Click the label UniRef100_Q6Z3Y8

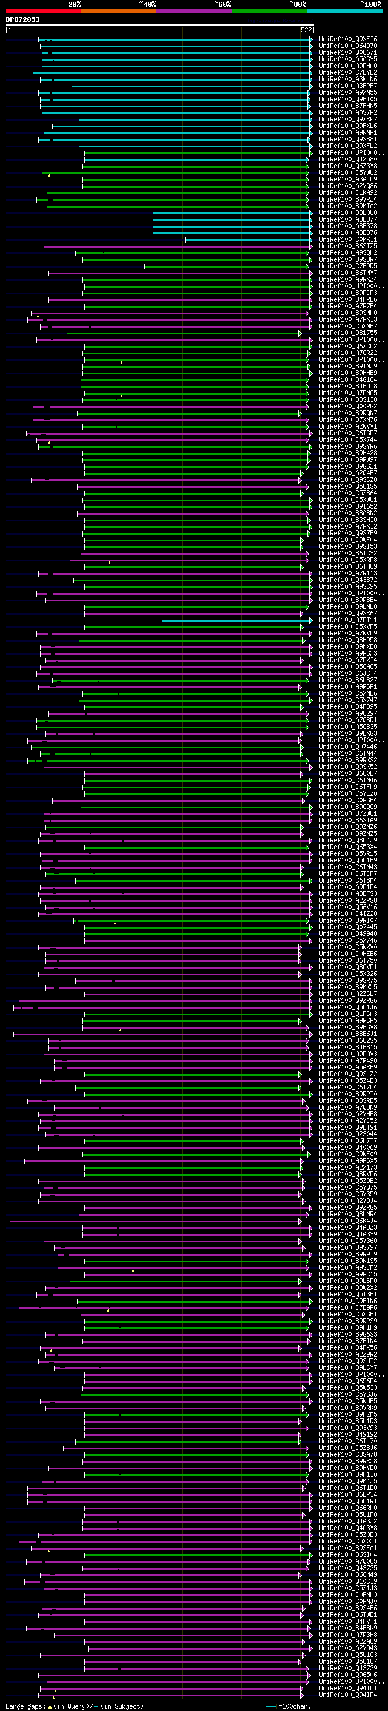[348, 166]
